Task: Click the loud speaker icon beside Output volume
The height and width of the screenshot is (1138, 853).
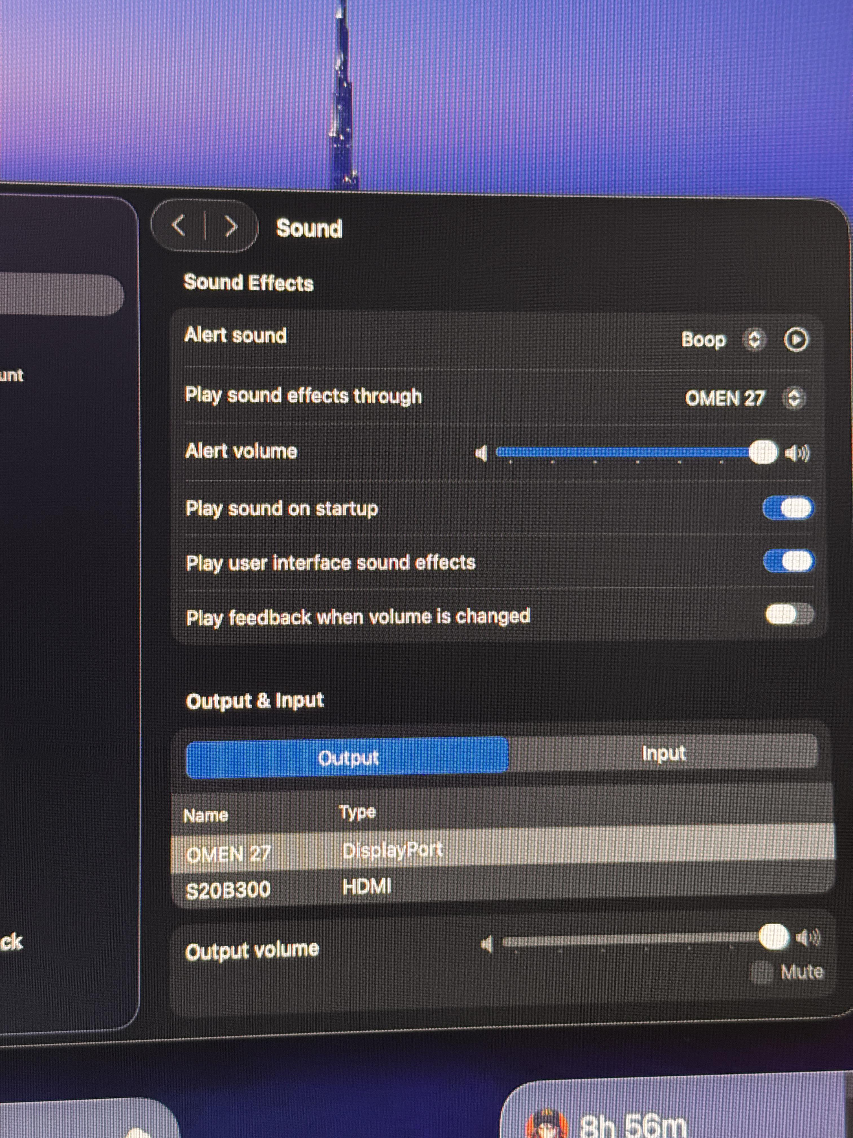Action: [808, 937]
